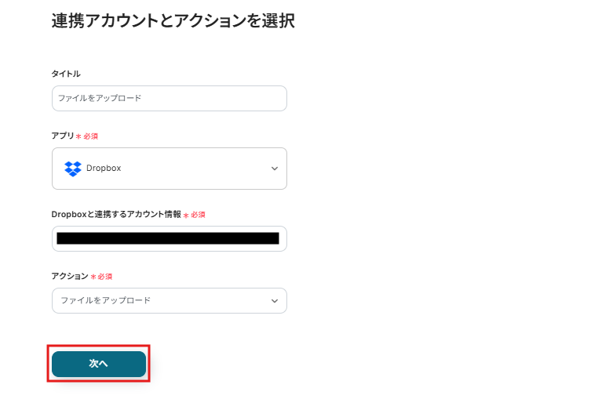Open the Dropbox app selector by its name
Screen dimensions: 598x410
(104, 169)
